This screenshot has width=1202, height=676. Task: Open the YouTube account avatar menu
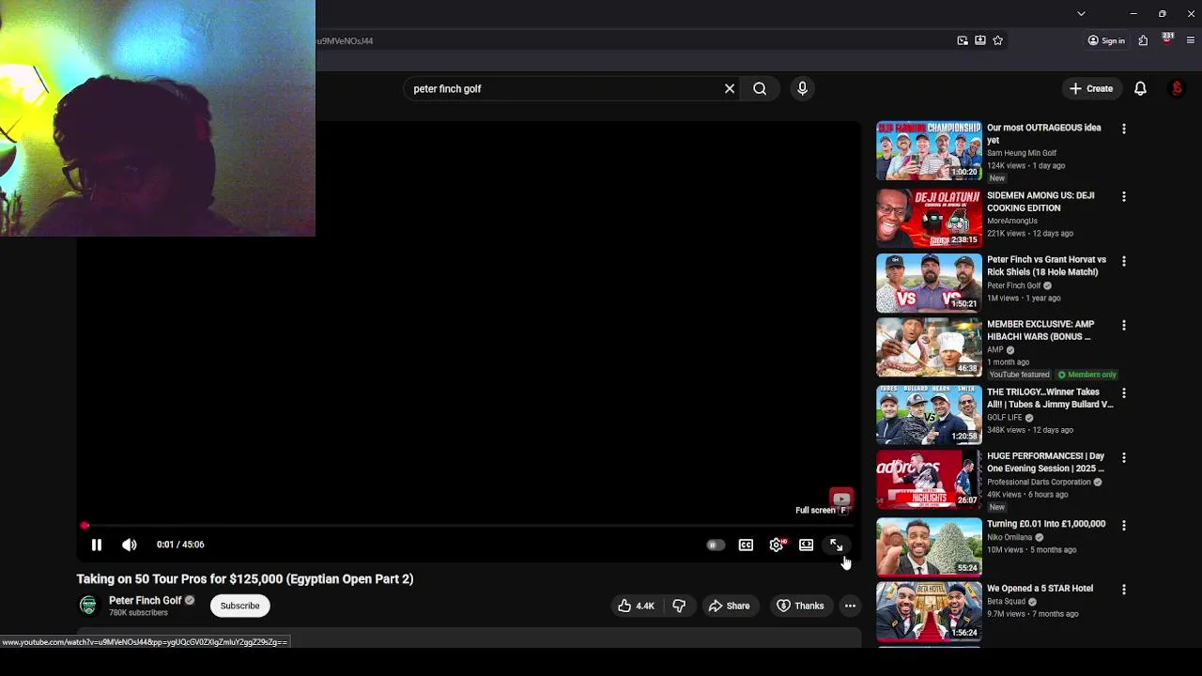coord(1177,88)
